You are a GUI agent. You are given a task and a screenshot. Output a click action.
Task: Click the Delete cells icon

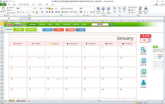(119, 8)
